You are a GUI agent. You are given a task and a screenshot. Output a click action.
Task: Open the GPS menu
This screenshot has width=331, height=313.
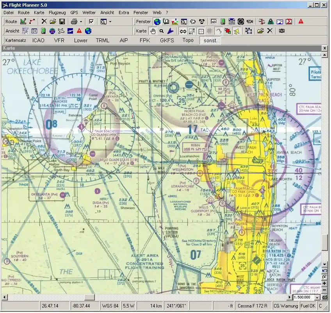[x=74, y=13]
